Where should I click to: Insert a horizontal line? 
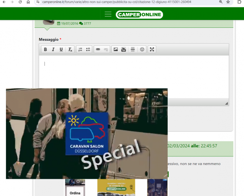pos(133,49)
